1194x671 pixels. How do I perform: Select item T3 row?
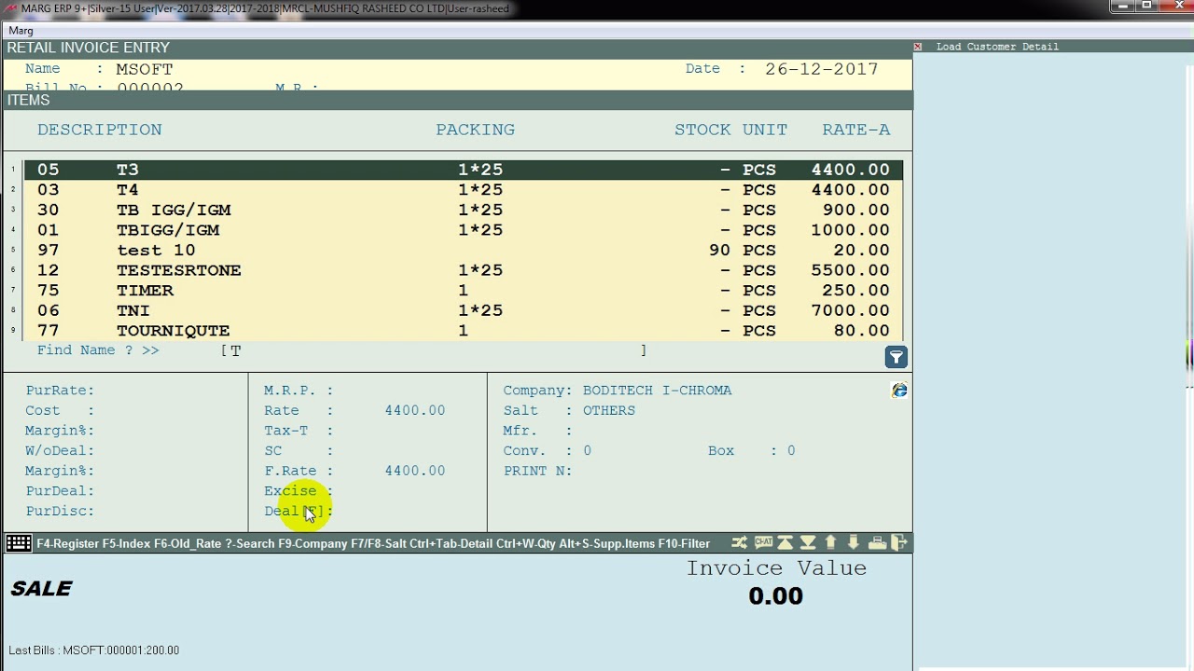[463, 170]
